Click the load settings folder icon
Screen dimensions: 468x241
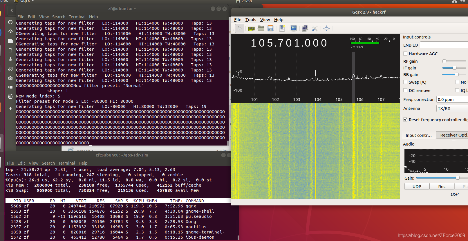261,28
